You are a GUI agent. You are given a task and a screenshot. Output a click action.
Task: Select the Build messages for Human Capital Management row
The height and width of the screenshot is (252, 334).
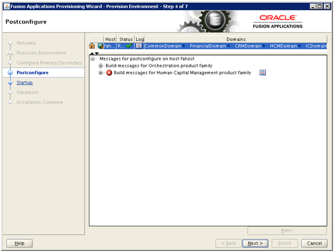(182, 73)
